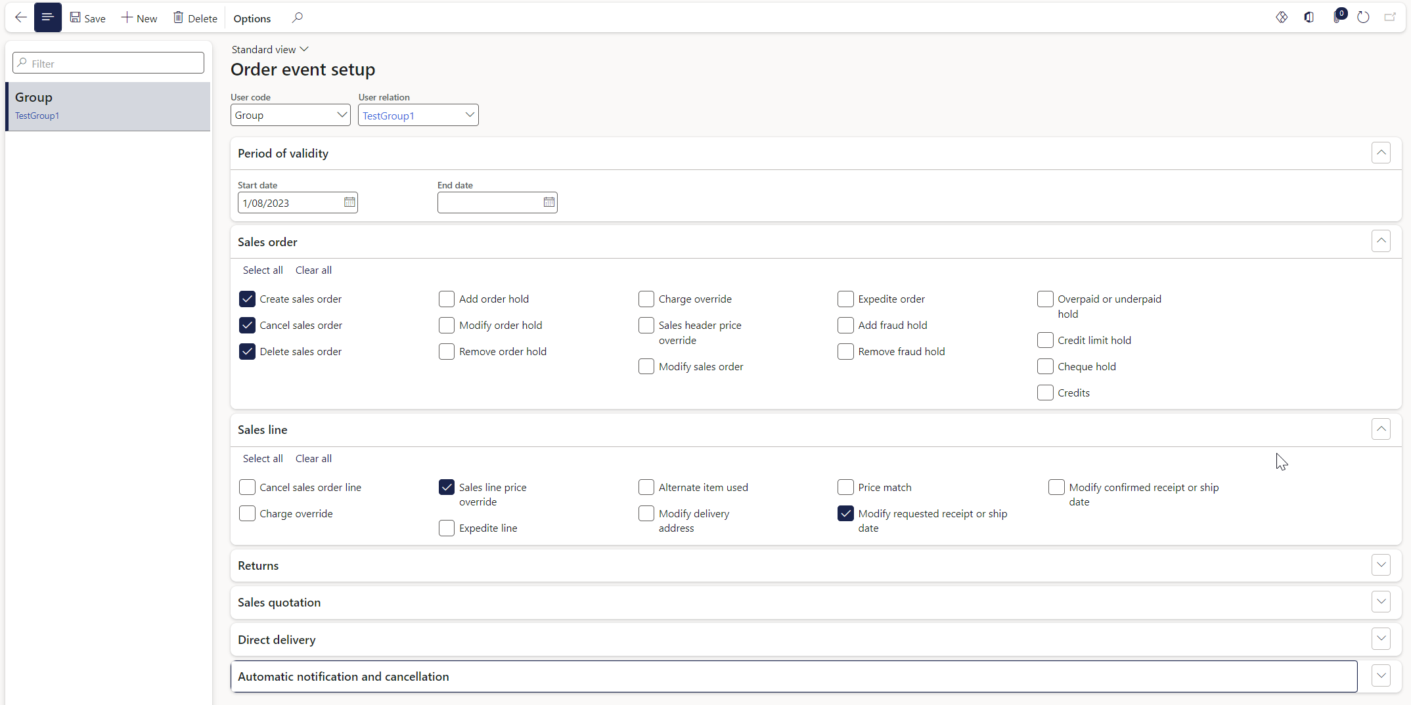Open search with the magnifier icon
This screenshot has height=705, width=1411.
point(297,18)
